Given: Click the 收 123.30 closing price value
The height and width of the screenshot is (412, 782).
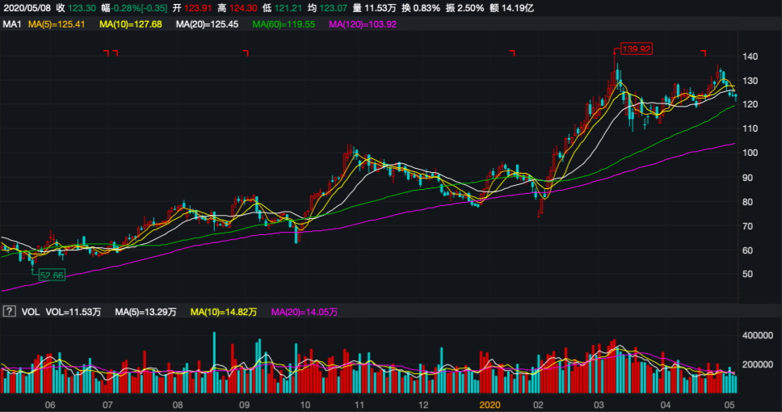Looking at the screenshot, I should 77,7.
